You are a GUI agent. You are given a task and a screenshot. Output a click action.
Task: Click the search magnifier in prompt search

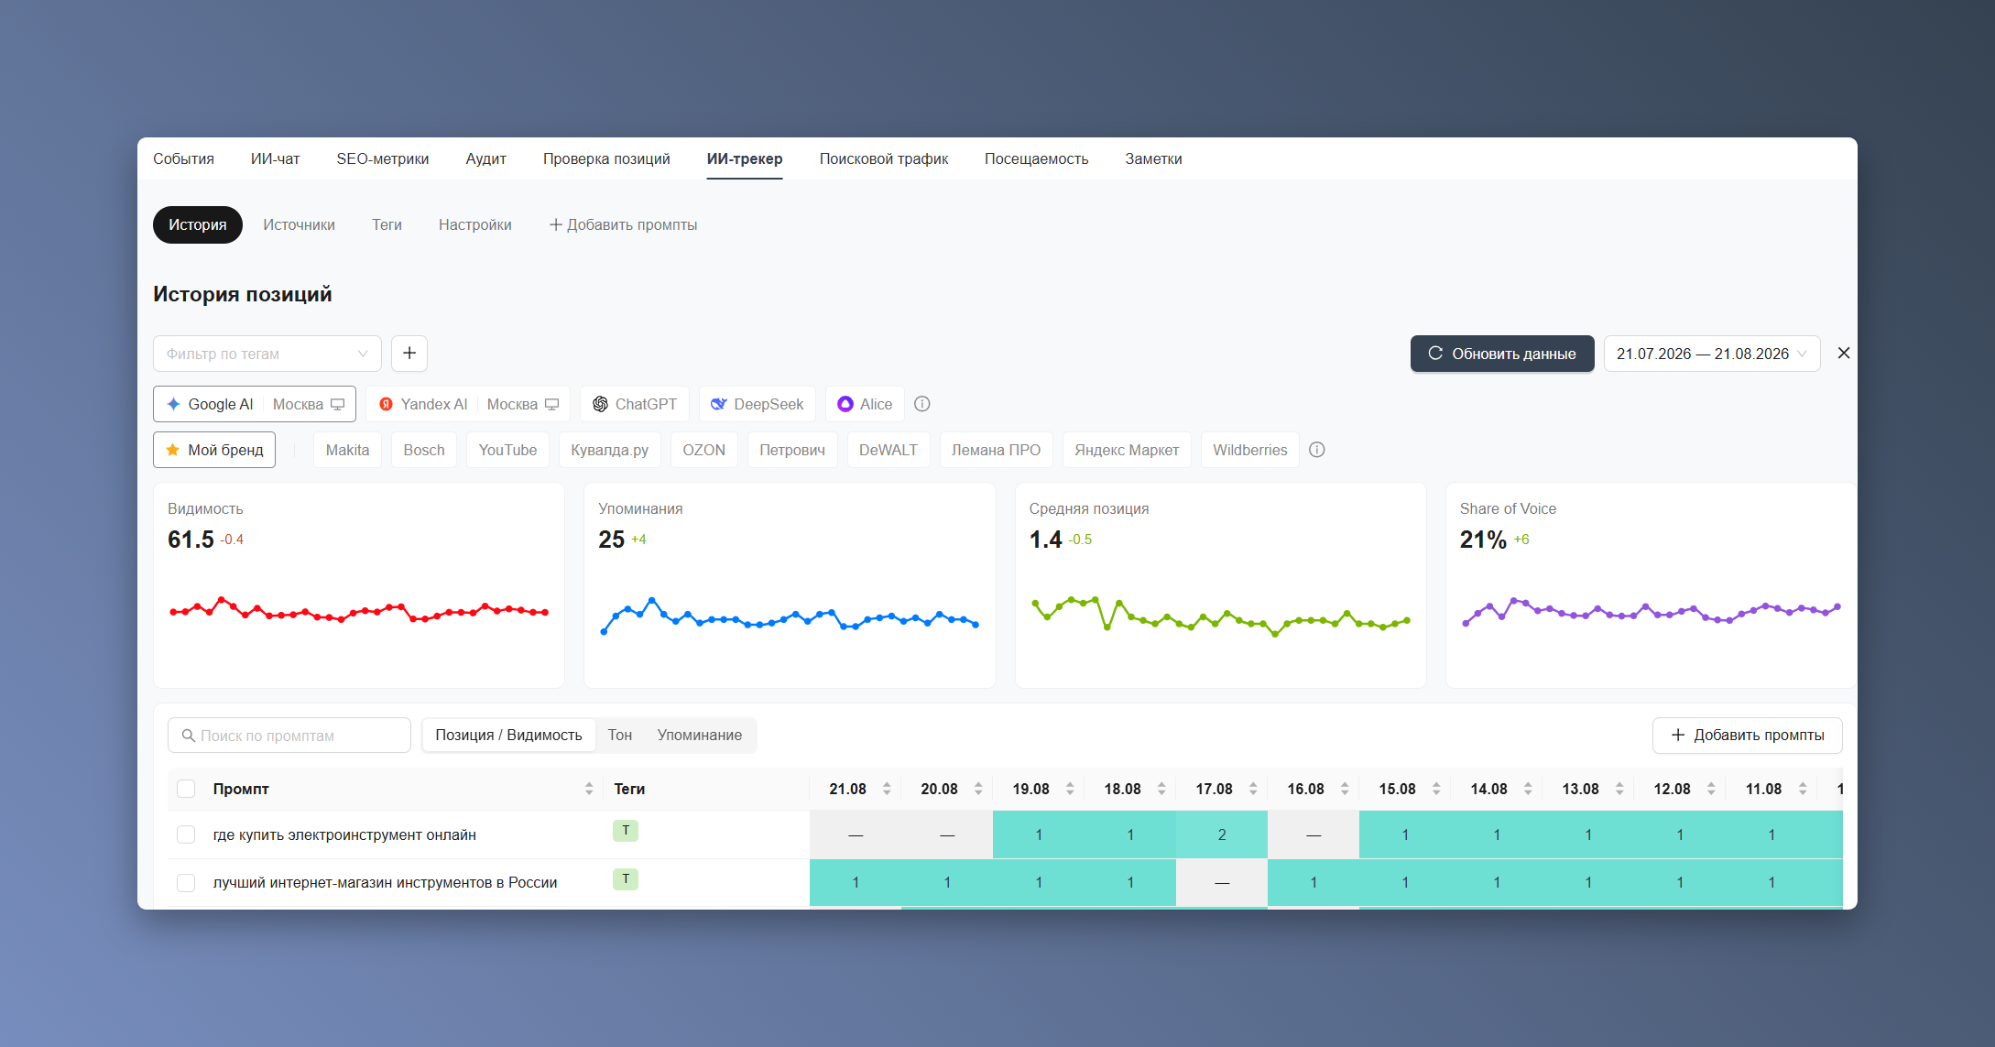[189, 736]
